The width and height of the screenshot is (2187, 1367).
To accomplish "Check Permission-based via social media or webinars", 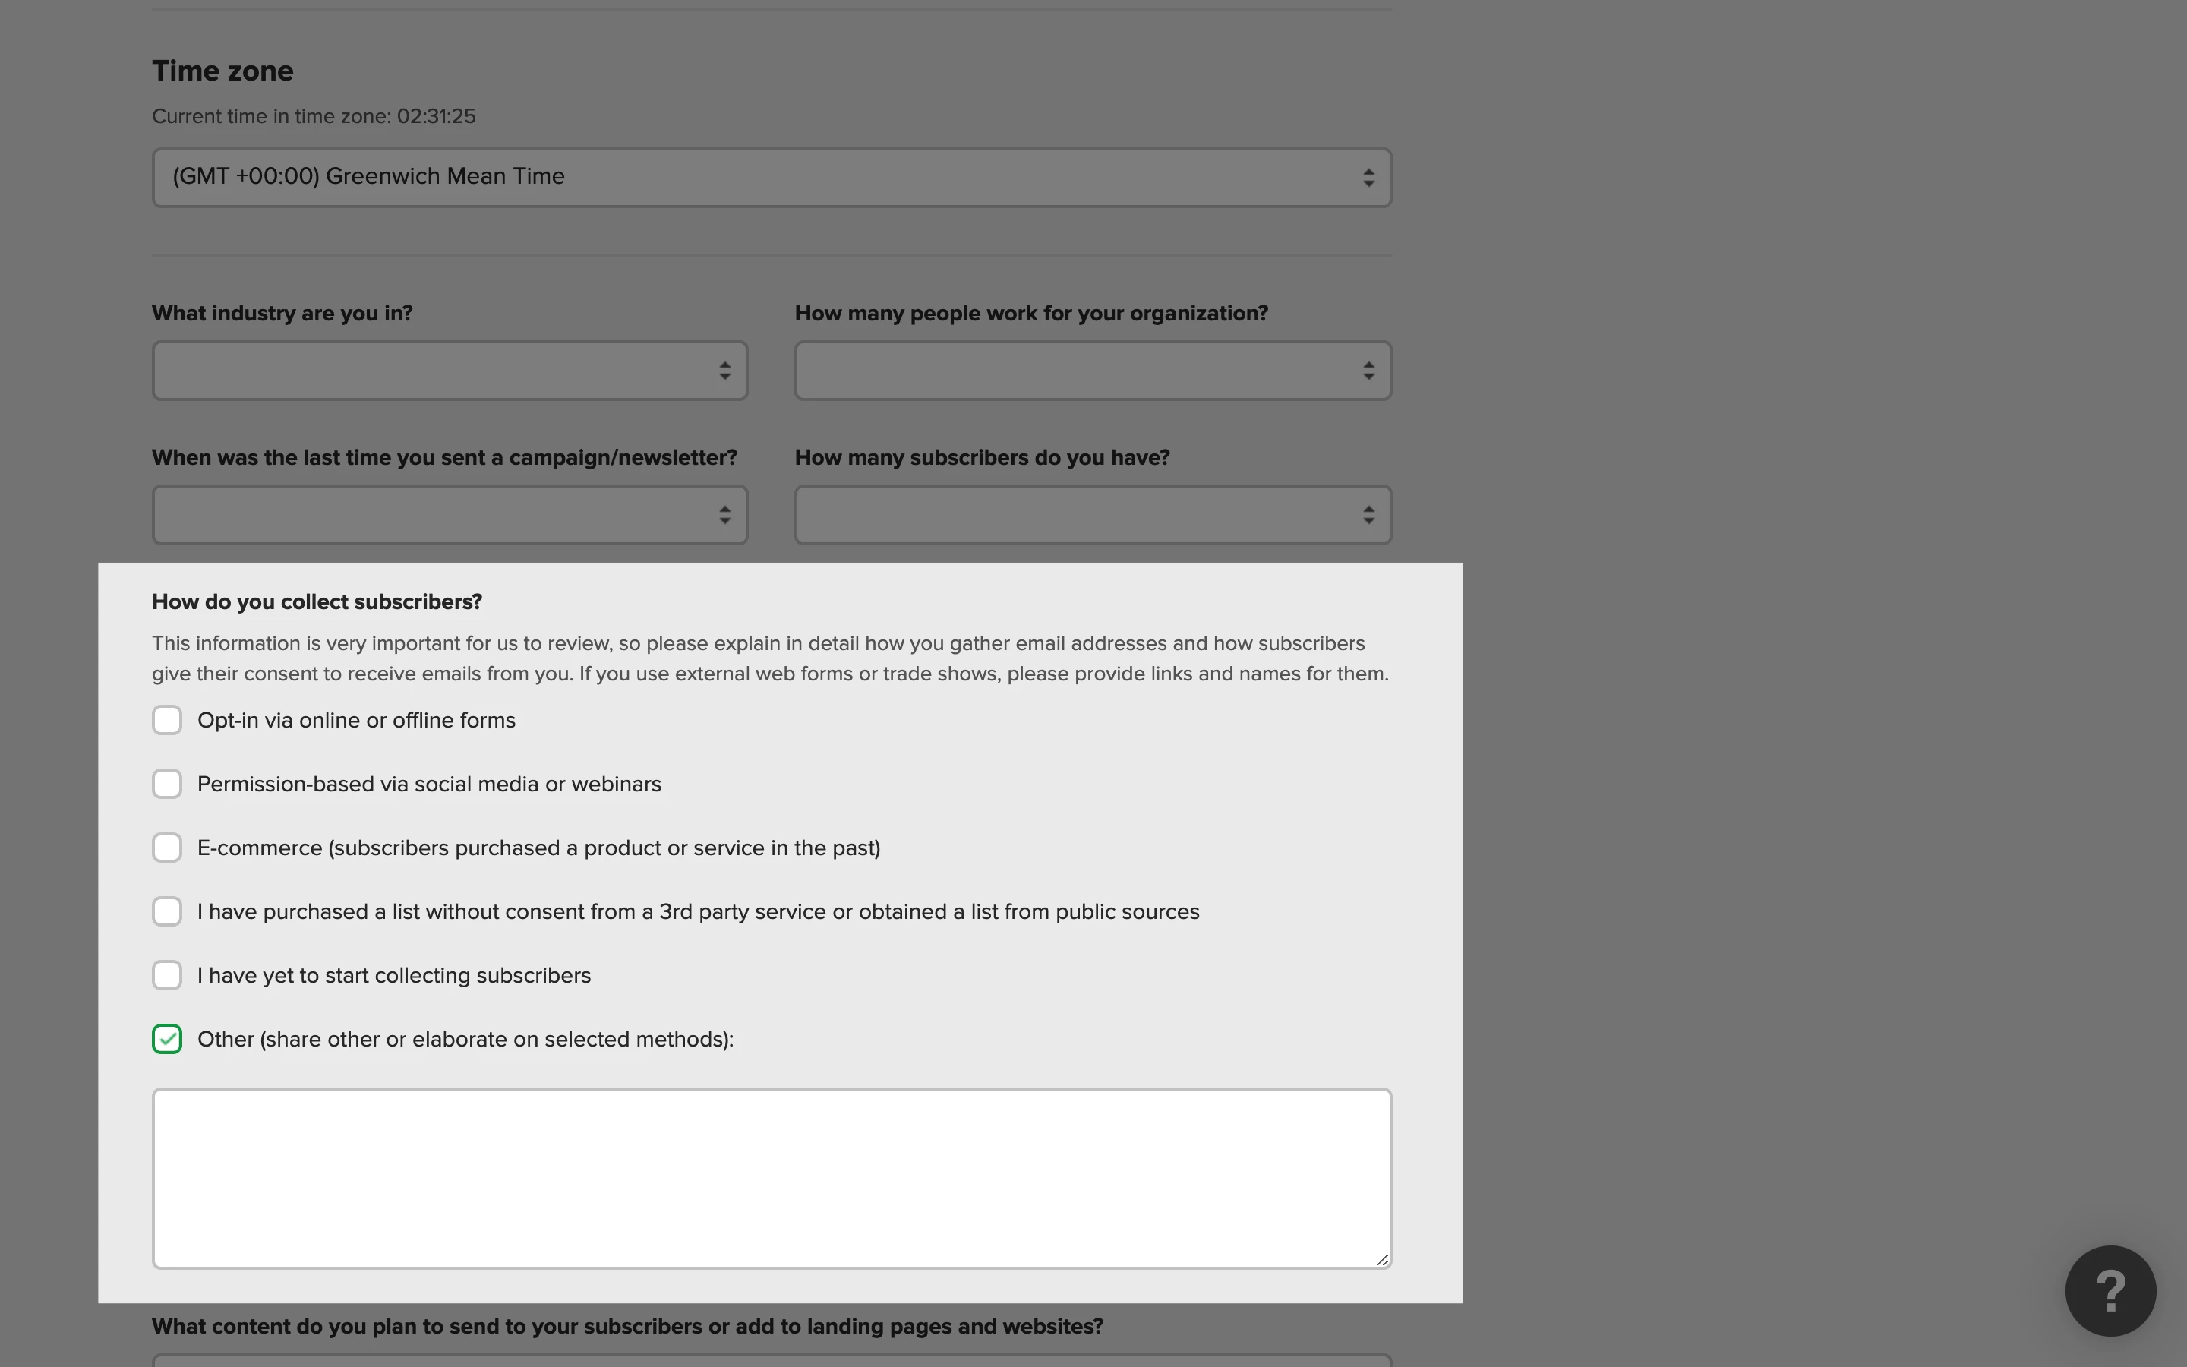I will 167,784.
